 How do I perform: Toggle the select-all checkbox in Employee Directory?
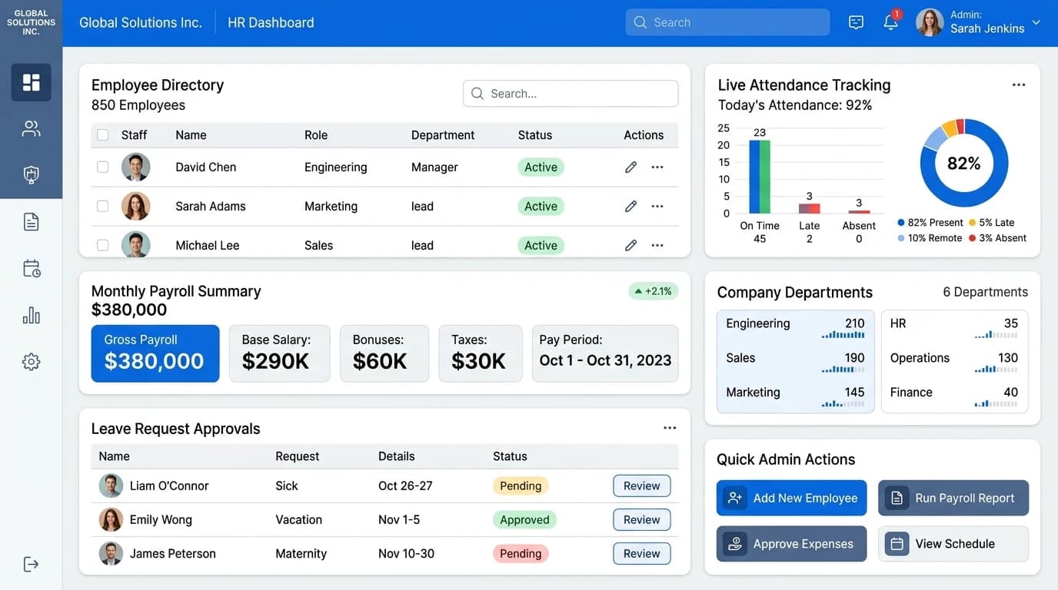click(x=103, y=135)
